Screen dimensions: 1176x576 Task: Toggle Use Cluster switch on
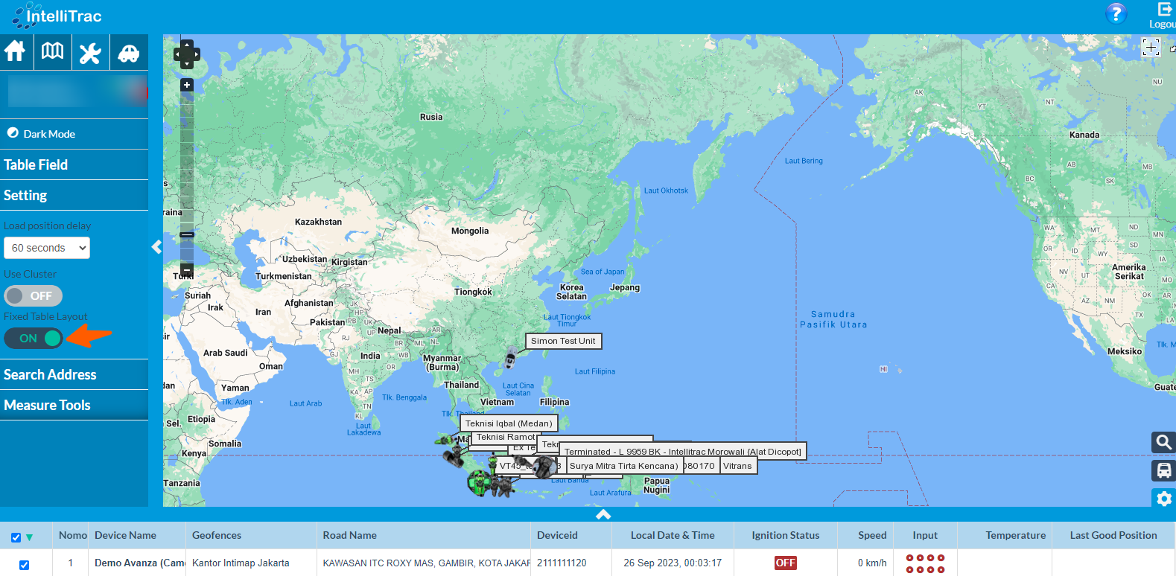(34, 296)
